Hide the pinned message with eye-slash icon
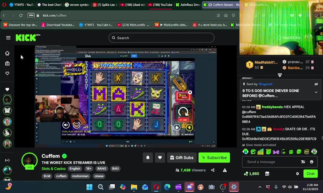 (316, 84)
